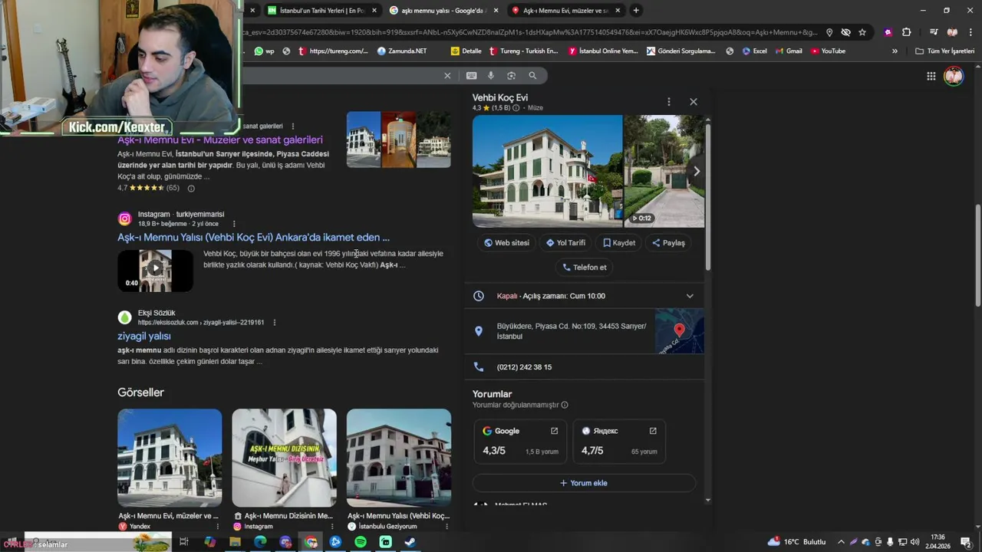This screenshot has width=982, height=552.
Task: Bookmark this page with the star icon
Action: 862,32
